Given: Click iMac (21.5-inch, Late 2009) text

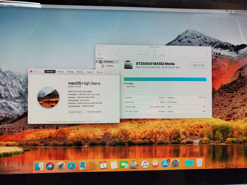Looking at the screenshot, I should tap(80, 91).
